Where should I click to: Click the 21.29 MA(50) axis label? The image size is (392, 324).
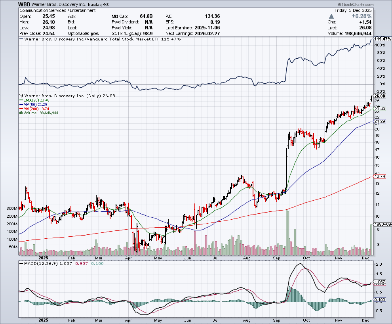tap(379, 122)
